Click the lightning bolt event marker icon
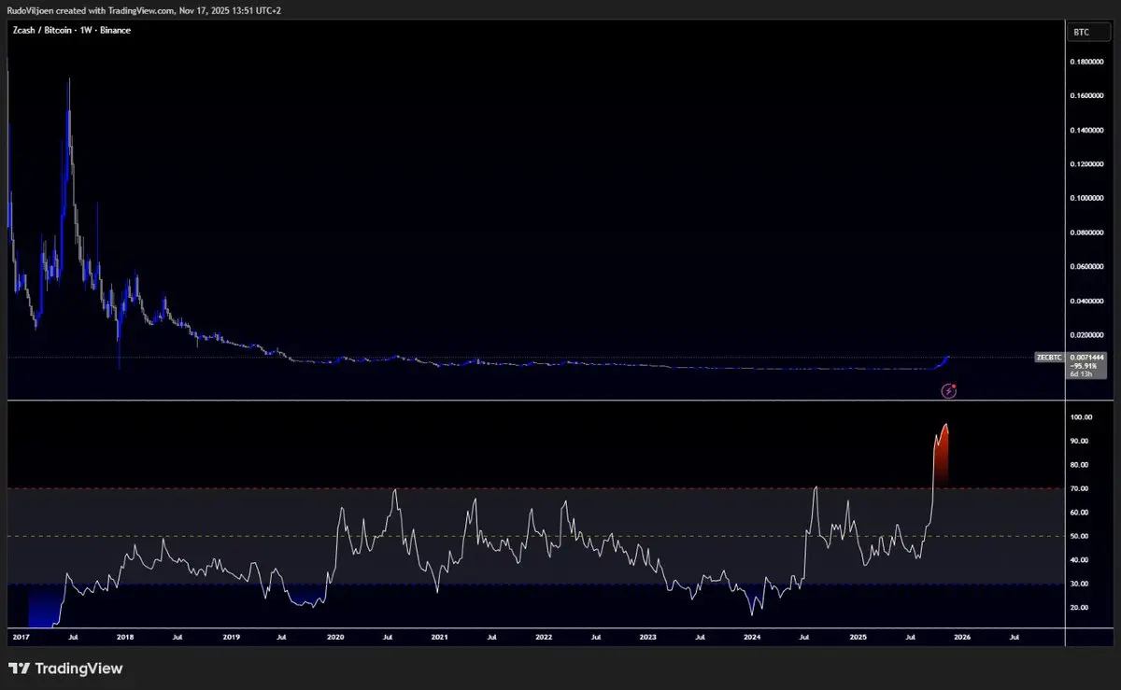Screen dimensions: 1121x690 pos(949,391)
